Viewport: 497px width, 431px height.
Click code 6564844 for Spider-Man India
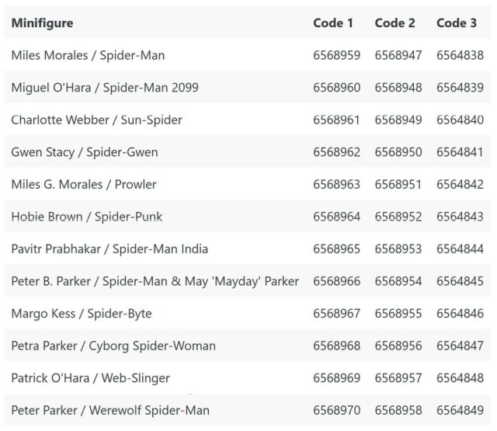tap(460, 249)
